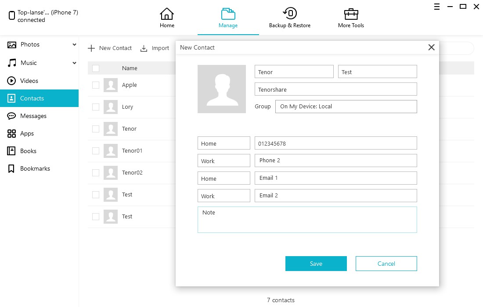The image size is (483, 307).
Task: Click the Apps grid icon
Action: point(11,133)
